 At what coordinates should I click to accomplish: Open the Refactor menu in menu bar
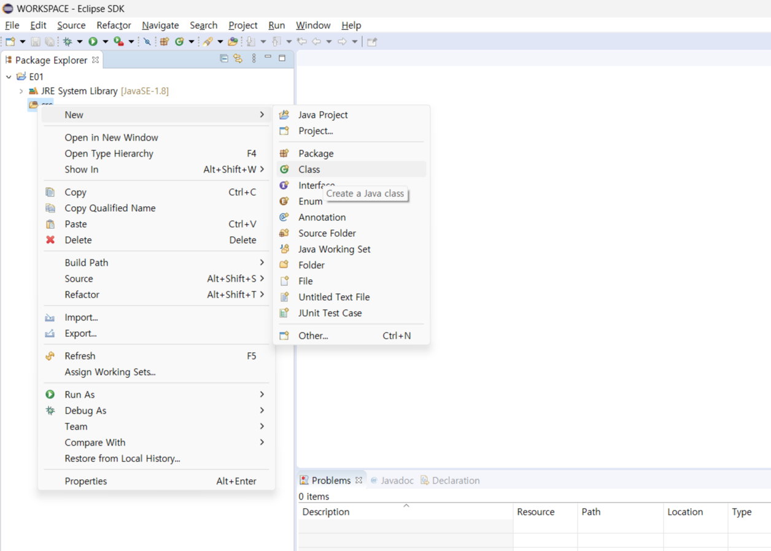click(114, 25)
